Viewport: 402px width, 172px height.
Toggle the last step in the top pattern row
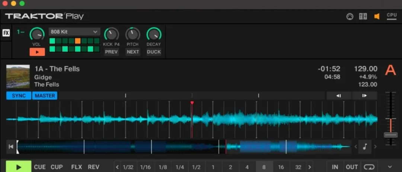click(97, 41)
